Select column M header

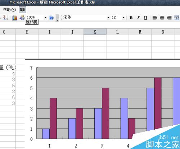point(140,32)
